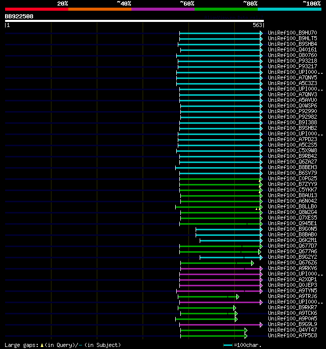Select the UniRef100_Q0JEP3 label

(292, 285)
